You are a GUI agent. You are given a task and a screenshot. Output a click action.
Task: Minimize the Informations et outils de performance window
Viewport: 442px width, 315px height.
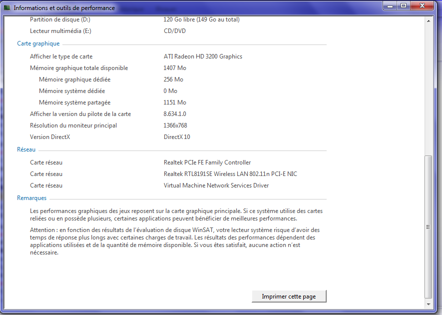click(x=390, y=5)
